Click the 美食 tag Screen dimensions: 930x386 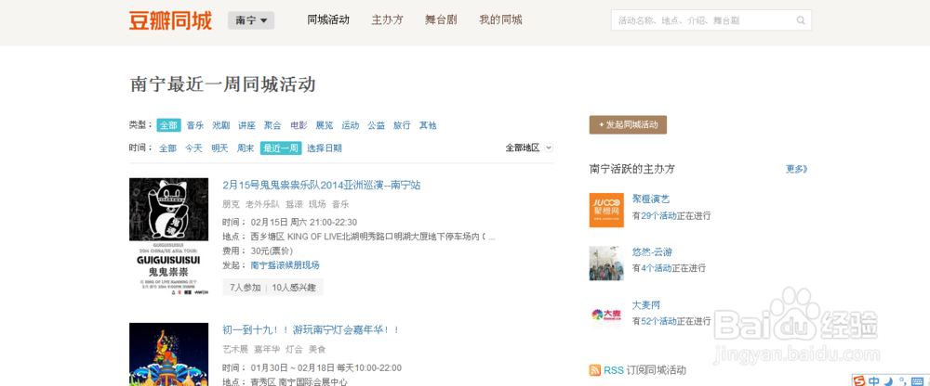317,349
